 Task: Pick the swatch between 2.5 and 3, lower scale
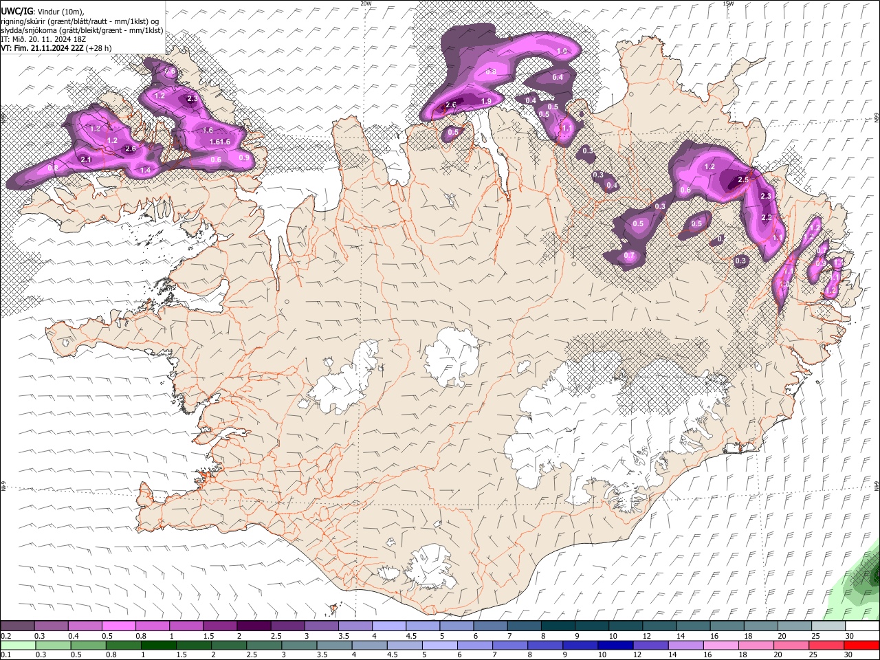click(x=264, y=645)
